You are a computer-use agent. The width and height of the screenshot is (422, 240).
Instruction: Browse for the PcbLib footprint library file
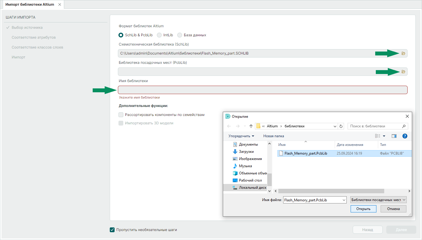403,72
